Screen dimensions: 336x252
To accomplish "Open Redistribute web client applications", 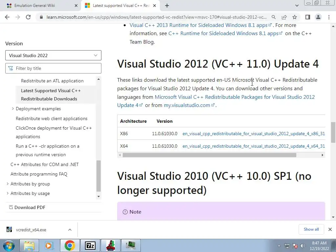I will click(52, 118).
